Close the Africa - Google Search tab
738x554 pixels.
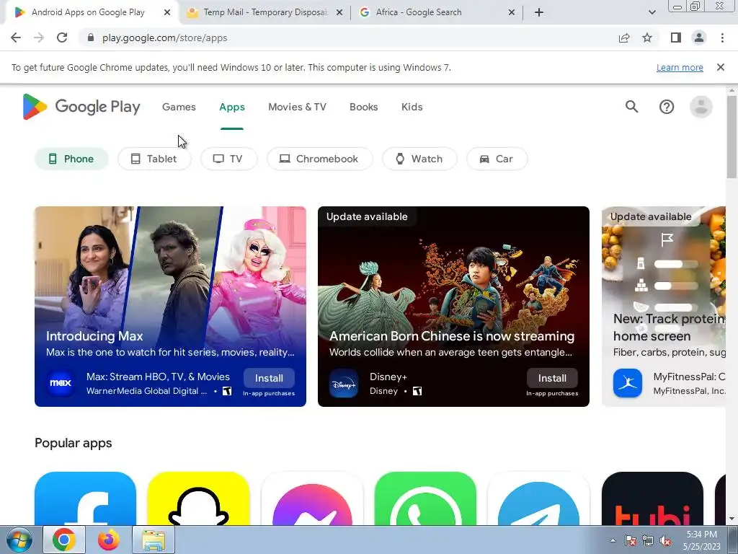(x=512, y=12)
